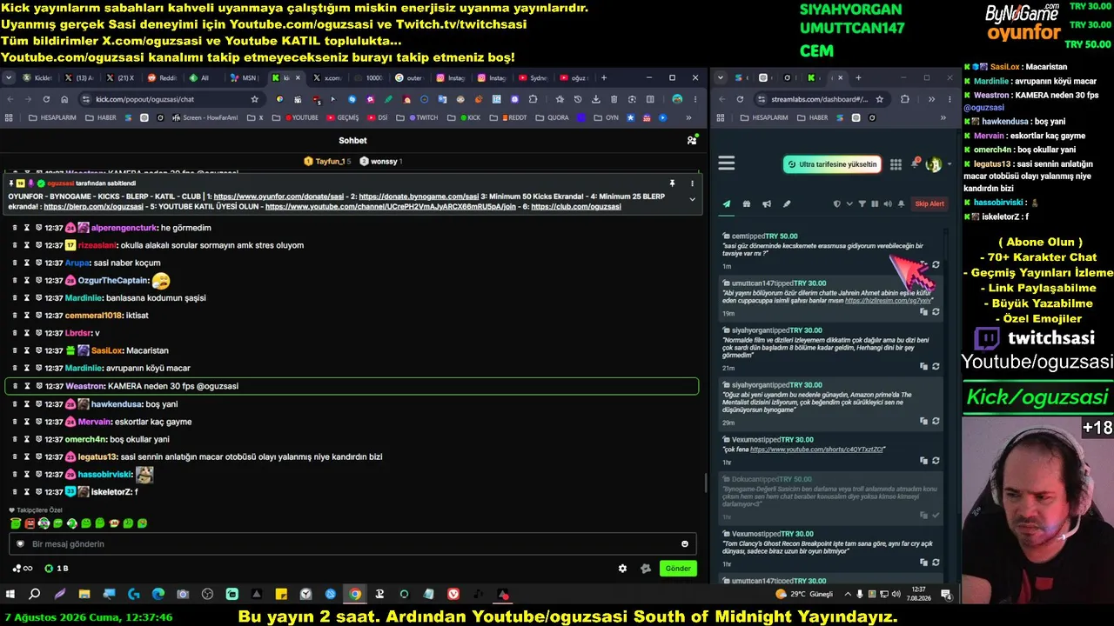Viewport: 1114px width, 626px height.
Task: Mute Streamlabs alert sounds
Action: coord(888,204)
